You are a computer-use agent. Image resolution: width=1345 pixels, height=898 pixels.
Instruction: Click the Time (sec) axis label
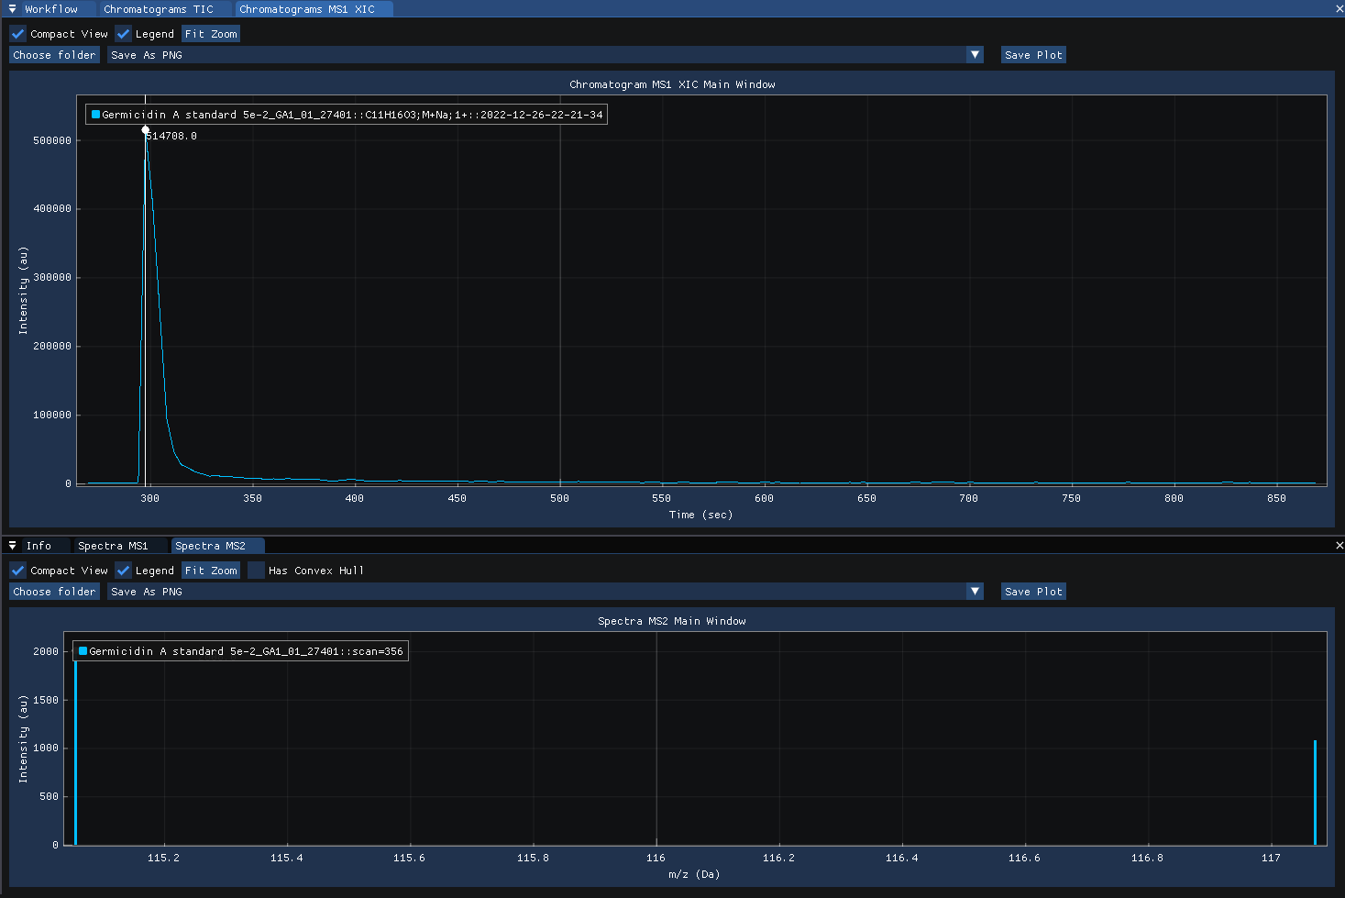click(700, 515)
